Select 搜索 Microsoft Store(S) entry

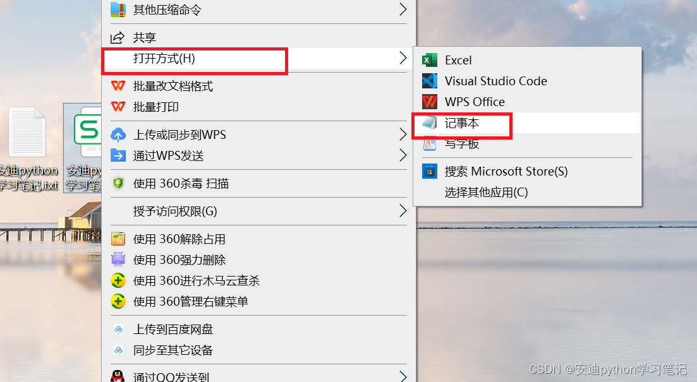527,171
